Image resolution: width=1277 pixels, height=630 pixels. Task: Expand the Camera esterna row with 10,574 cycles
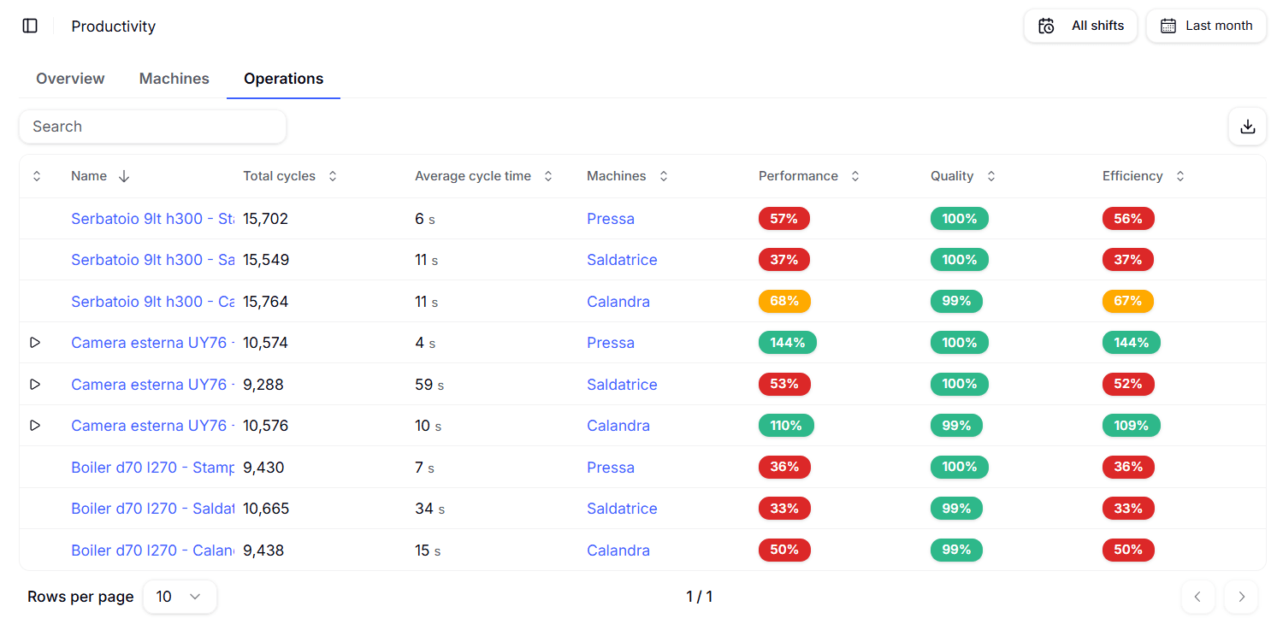point(35,343)
